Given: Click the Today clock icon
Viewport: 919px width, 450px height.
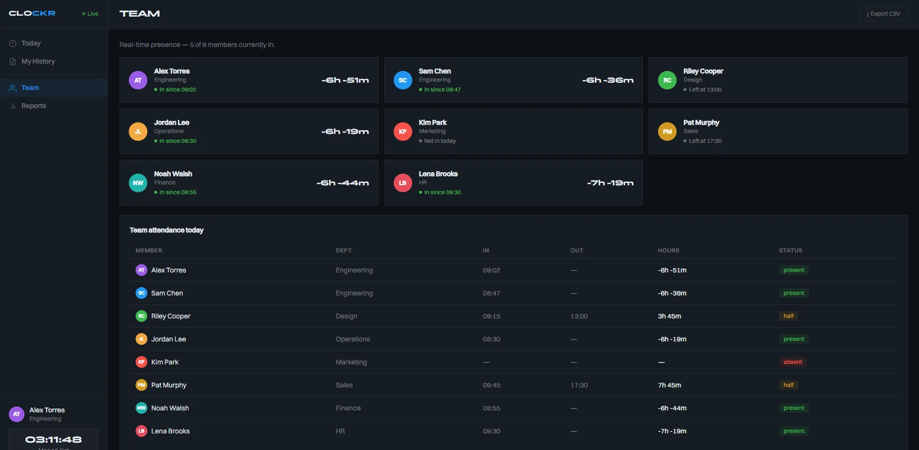Looking at the screenshot, I should click(x=13, y=44).
